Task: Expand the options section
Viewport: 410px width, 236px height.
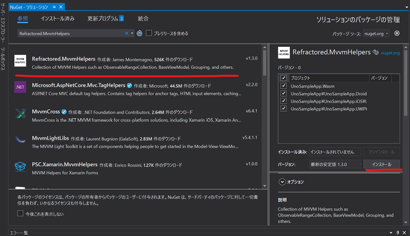Action: coord(282,182)
